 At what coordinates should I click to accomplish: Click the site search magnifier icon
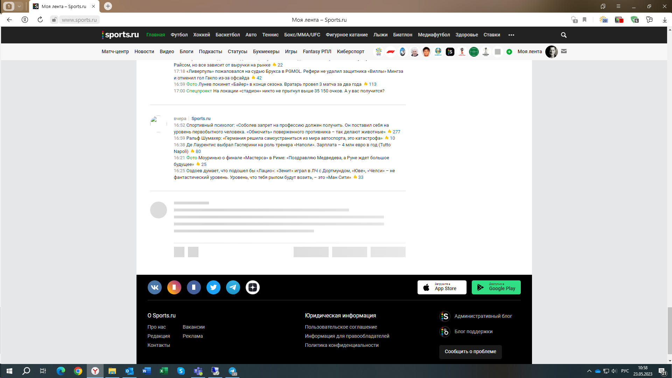[563, 35]
